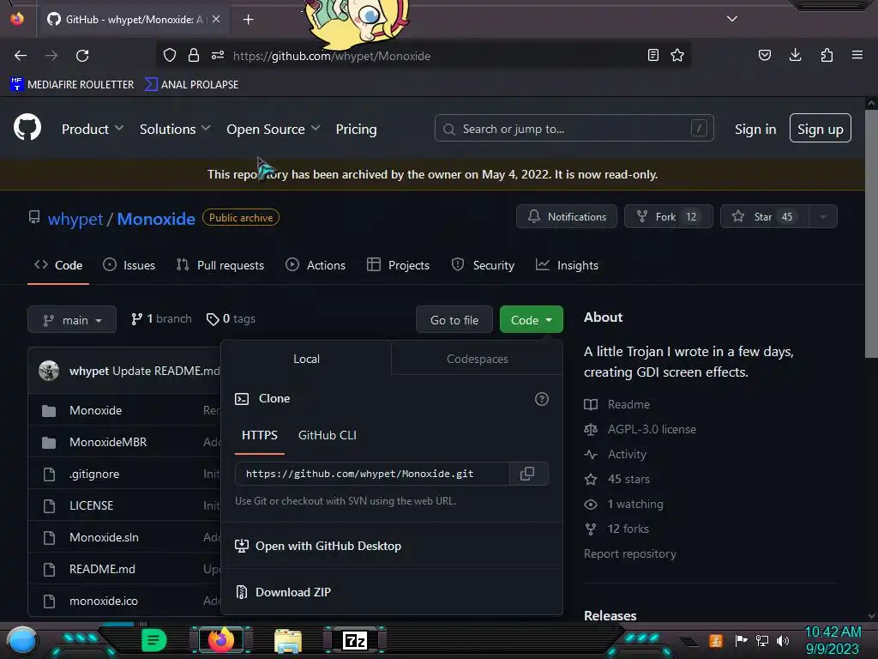Viewport: 878px width, 659px height.
Task: Open the Monoxide.sln file
Action: [104, 537]
